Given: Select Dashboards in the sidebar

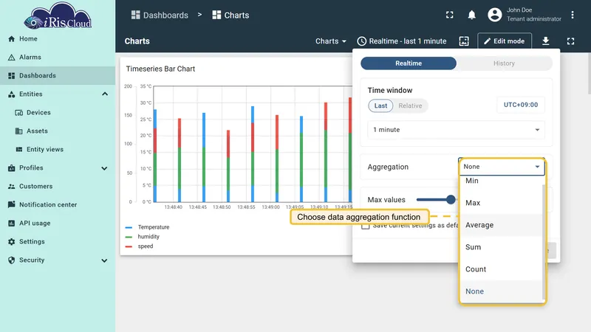Looking at the screenshot, I should 58,76.
